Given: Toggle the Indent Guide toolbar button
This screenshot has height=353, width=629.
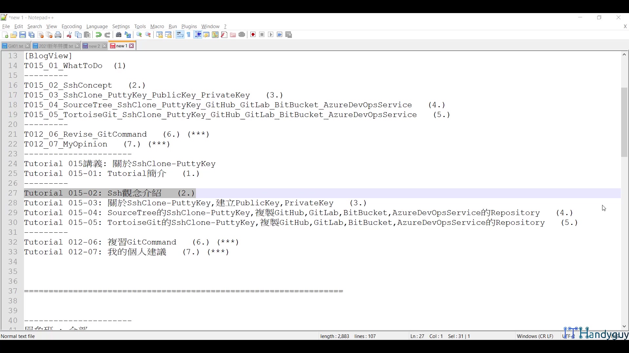Looking at the screenshot, I should pyautogui.click(x=198, y=35).
